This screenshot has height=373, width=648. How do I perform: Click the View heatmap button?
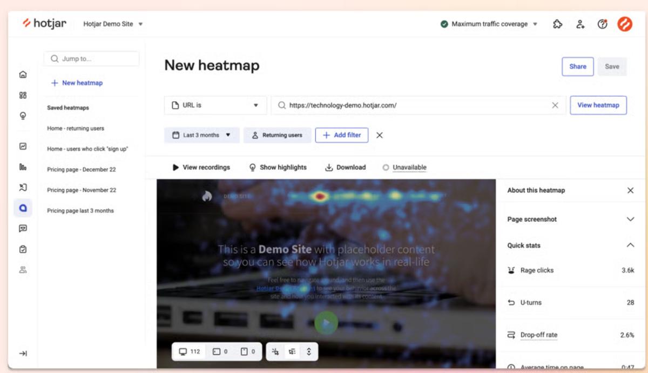(x=598, y=105)
